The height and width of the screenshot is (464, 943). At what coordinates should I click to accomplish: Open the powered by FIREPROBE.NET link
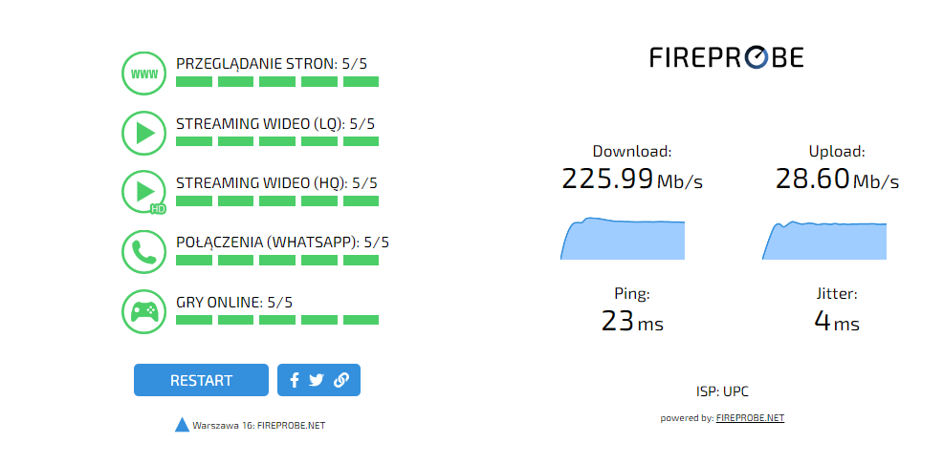click(750, 418)
